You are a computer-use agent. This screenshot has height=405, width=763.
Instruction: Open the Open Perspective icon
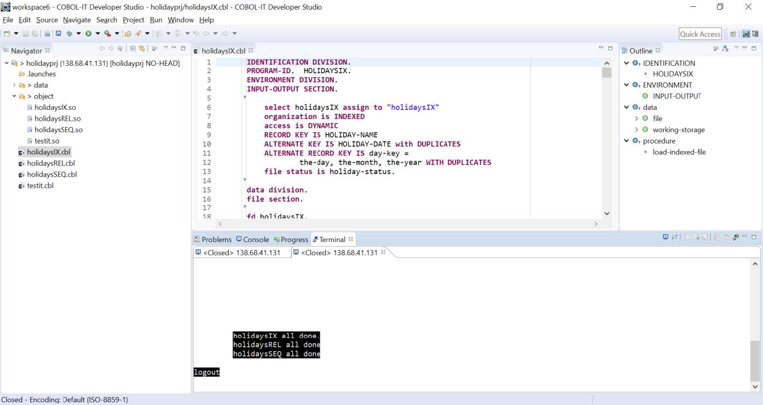(x=733, y=34)
